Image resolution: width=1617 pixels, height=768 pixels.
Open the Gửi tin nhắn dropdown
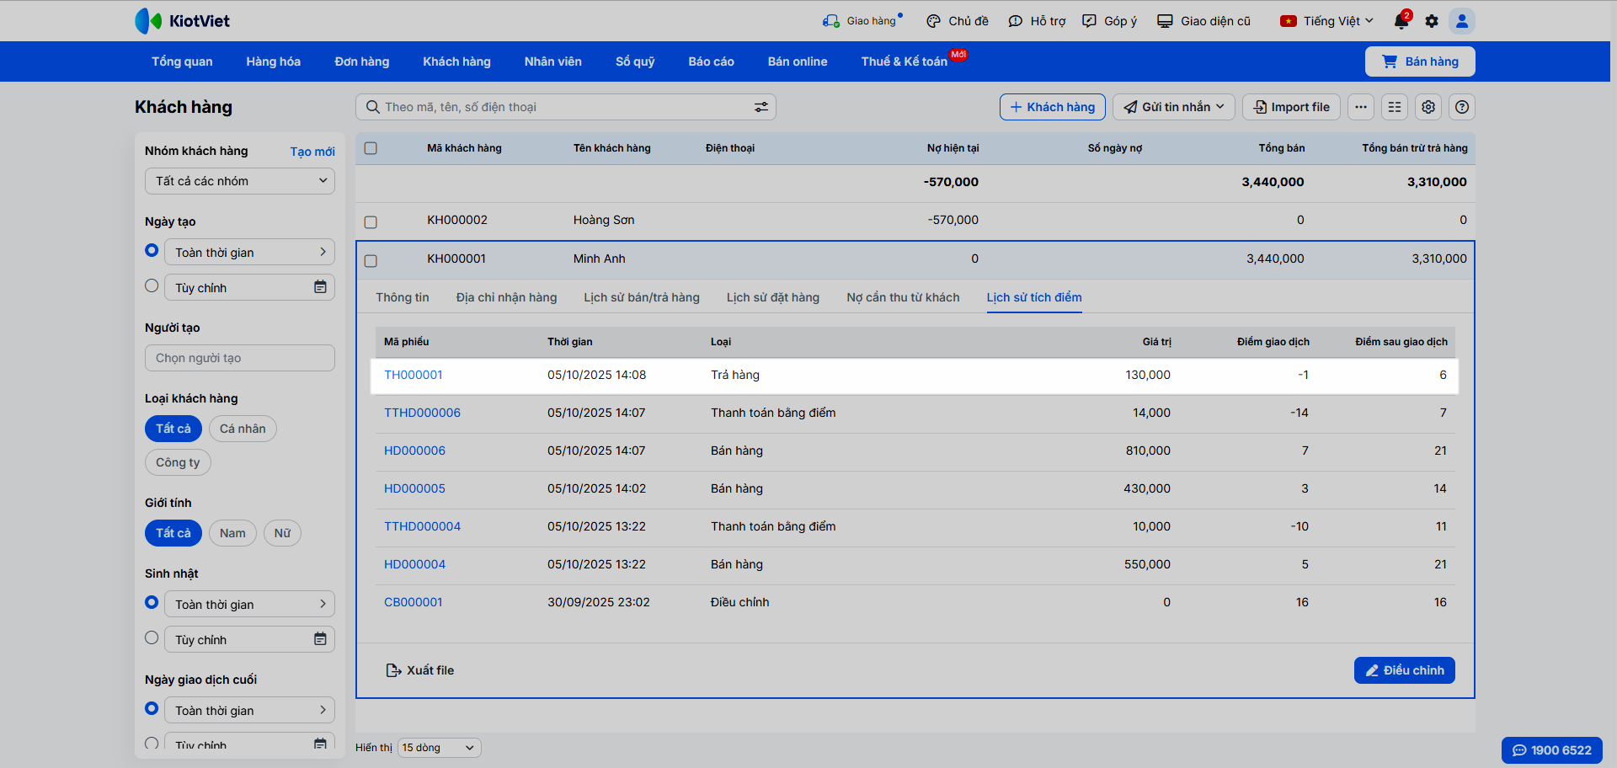point(1174,107)
